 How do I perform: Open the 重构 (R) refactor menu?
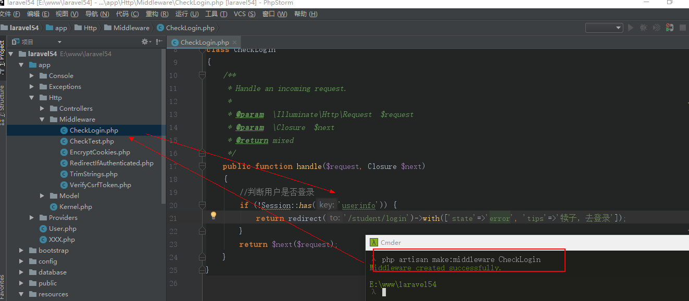pos(157,14)
